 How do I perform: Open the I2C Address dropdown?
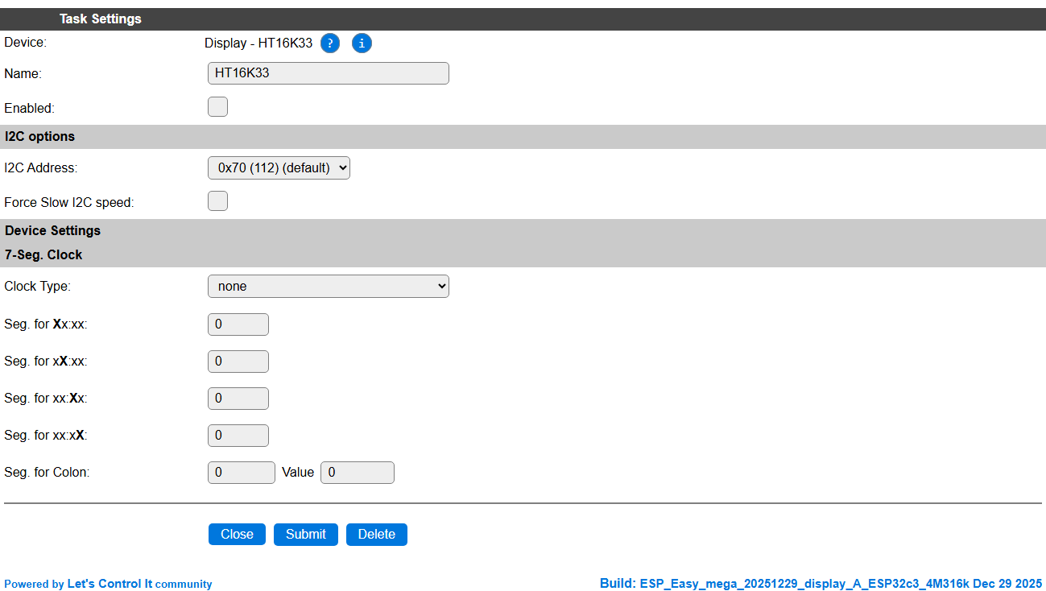279,167
